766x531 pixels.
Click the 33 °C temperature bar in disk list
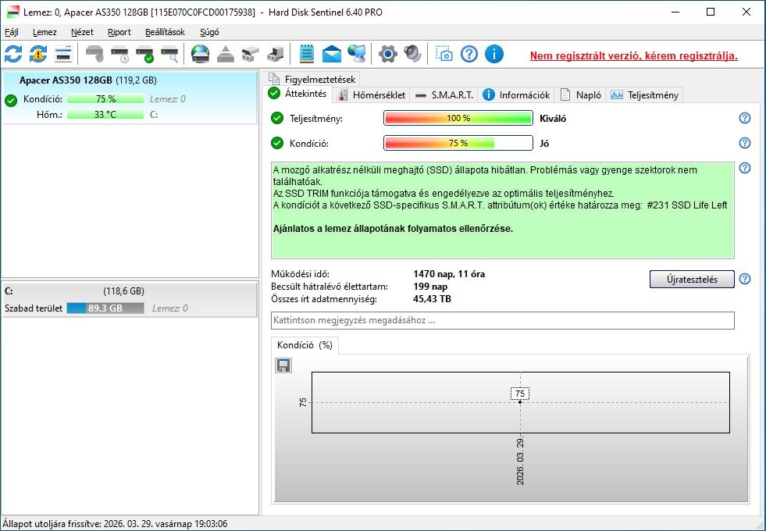pyautogui.click(x=105, y=115)
